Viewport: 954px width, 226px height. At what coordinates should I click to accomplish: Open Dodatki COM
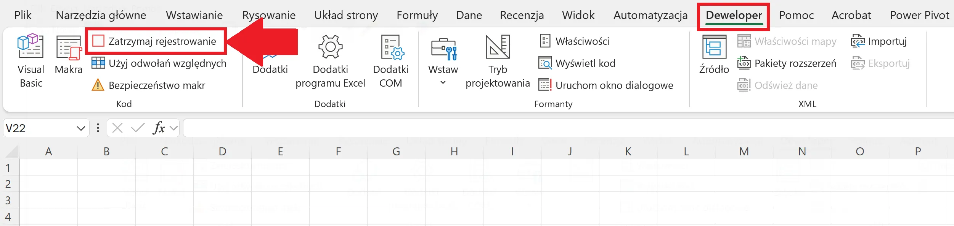(x=390, y=61)
